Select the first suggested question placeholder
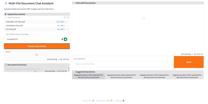This screenshot has width=208, height=104. tap(89, 76)
